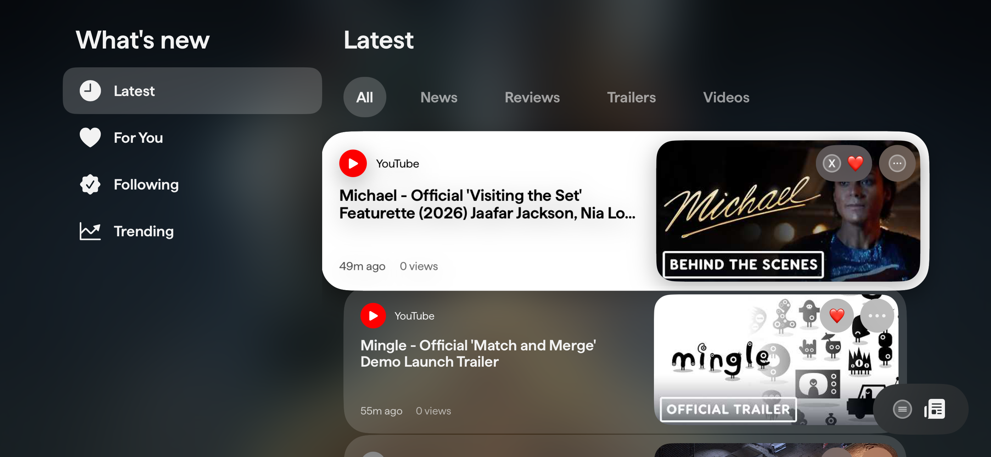Image resolution: width=991 pixels, height=457 pixels.
Task: Show the Trending section
Action: coord(192,231)
